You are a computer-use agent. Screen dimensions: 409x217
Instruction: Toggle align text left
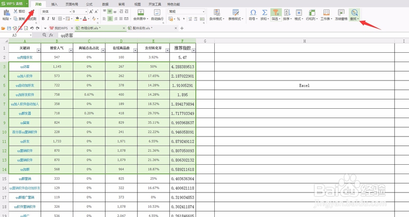pyautogui.click(x=104, y=19)
